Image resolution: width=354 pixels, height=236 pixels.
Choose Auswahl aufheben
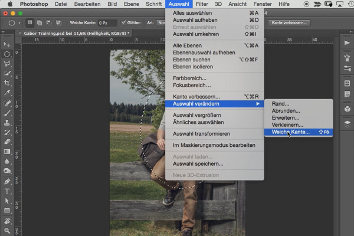coord(215,20)
